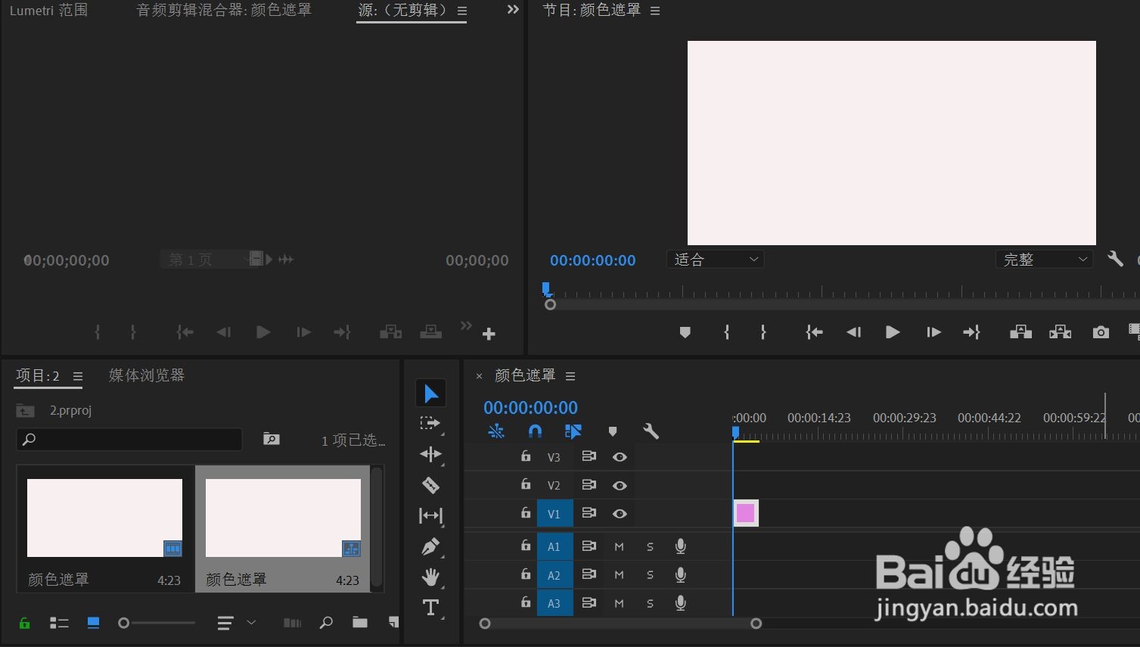Solo track A2
The height and width of the screenshot is (647, 1140).
650,575
